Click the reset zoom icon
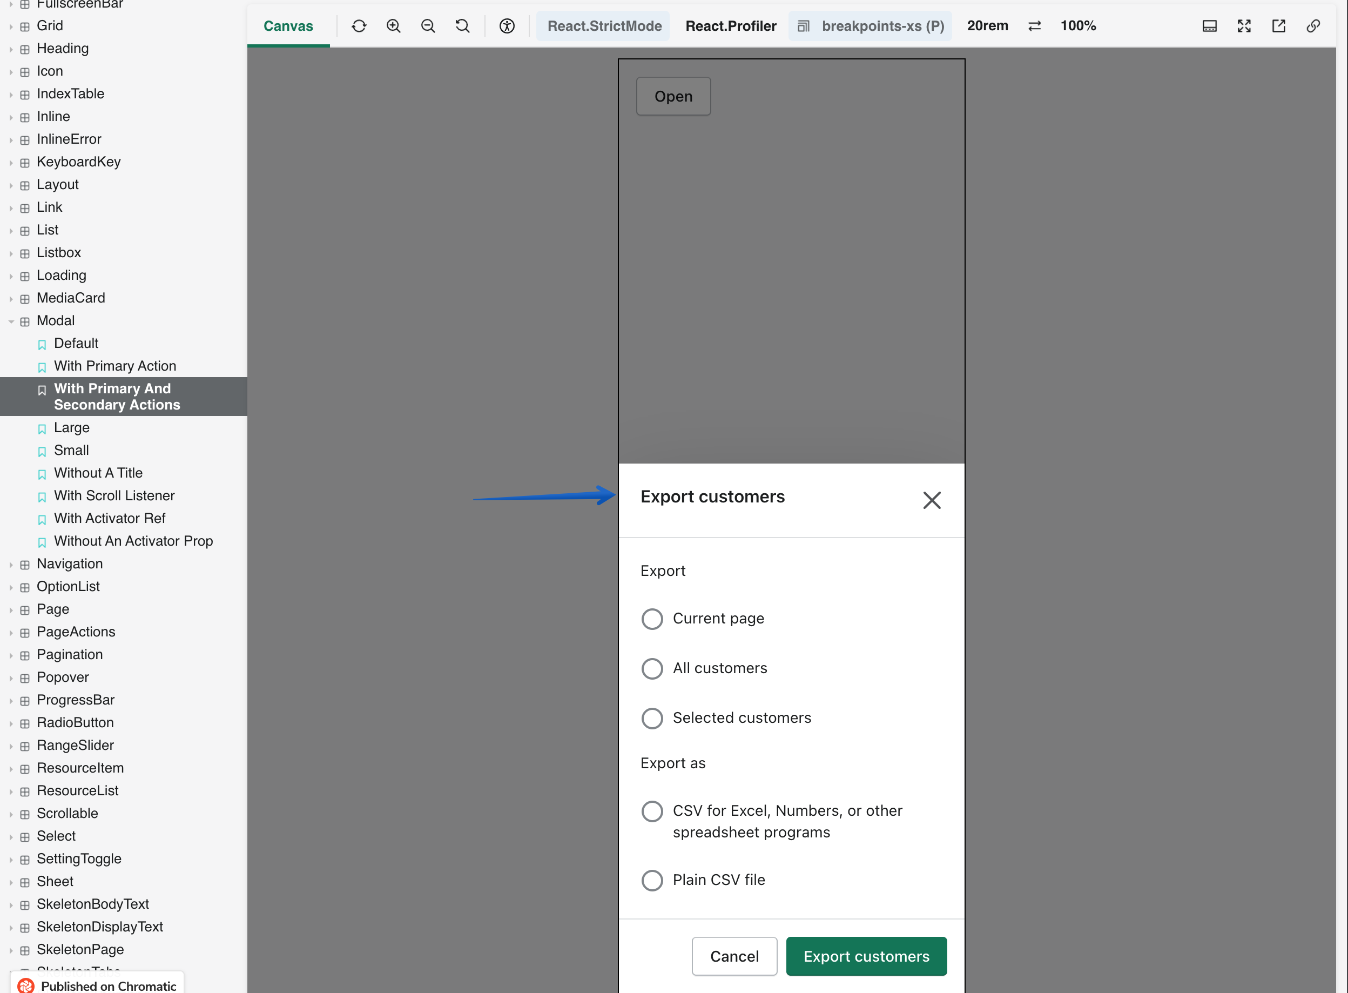The width and height of the screenshot is (1348, 993). [x=462, y=26]
